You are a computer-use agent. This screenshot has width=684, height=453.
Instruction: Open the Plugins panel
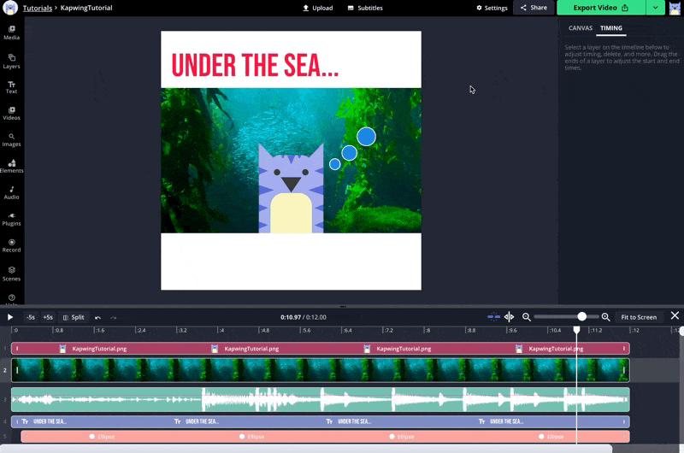pyautogui.click(x=12, y=219)
